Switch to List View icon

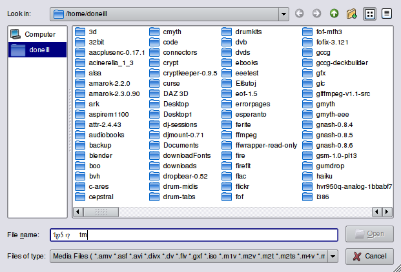tap(369, 13)
